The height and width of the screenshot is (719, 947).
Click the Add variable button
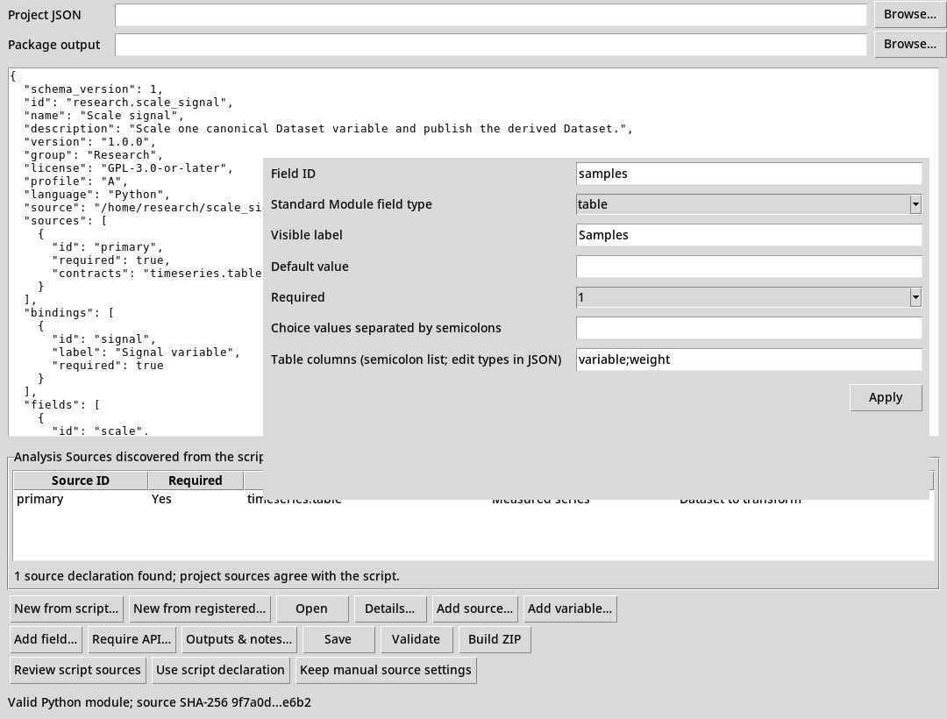click(570, 609)
